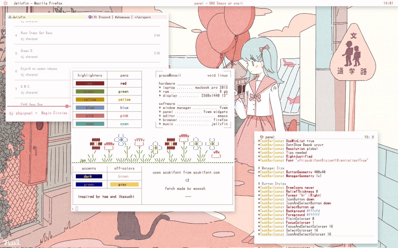Click the grace@snail text in fetch
The width and height of the screenshot is (398, 248).
pos(170,75)
